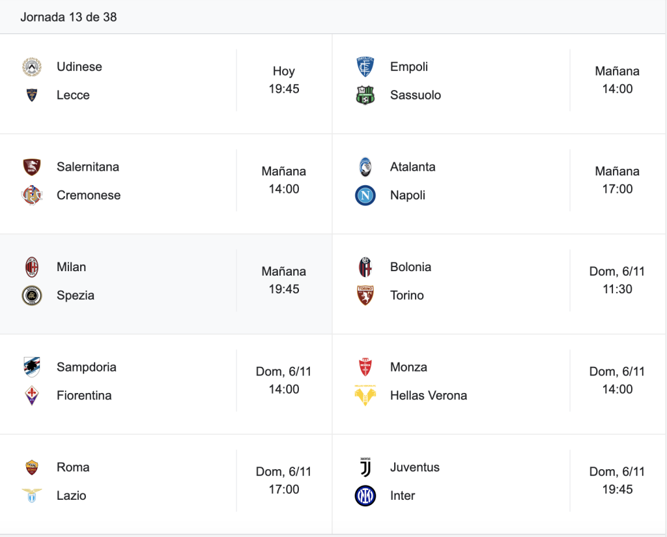
Task: Click the Empoli team name
Action: tap(409, 67)
